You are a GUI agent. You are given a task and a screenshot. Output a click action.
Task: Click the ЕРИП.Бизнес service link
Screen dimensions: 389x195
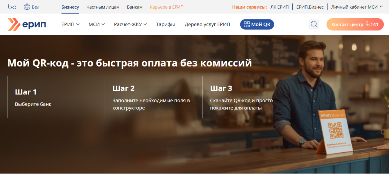tap(310, 7)
